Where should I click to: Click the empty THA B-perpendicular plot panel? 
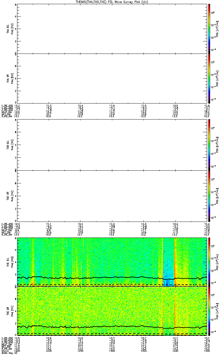point(112,28)
